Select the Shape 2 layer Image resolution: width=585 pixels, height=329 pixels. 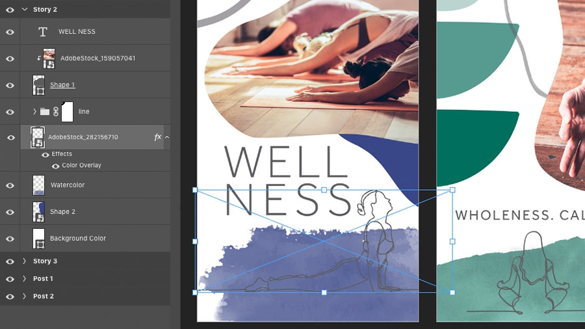[x=85, y=211]
